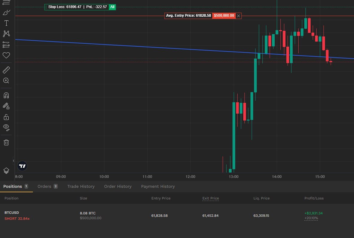Click the TradingView logo on the chart
Image resolution: width=354 pixels, height=238 pixels.
tap(22, 166)
